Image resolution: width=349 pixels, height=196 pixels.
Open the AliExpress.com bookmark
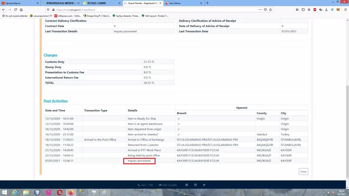(x=68, y=16)
